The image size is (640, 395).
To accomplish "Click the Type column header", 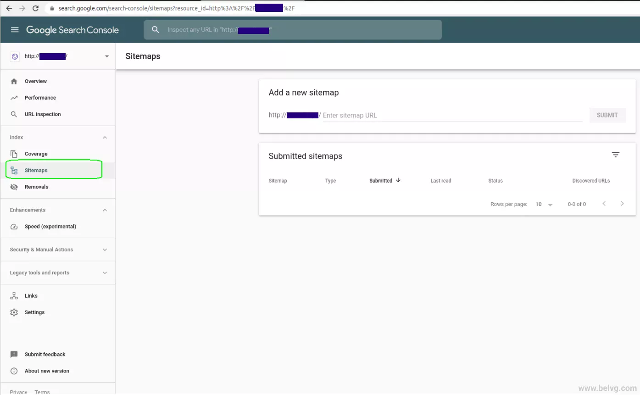I will (x=331, y=181).
